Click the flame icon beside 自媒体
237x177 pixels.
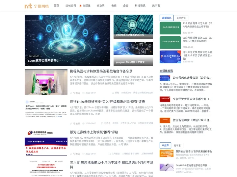pyautogui.click(x=80, y=6)
